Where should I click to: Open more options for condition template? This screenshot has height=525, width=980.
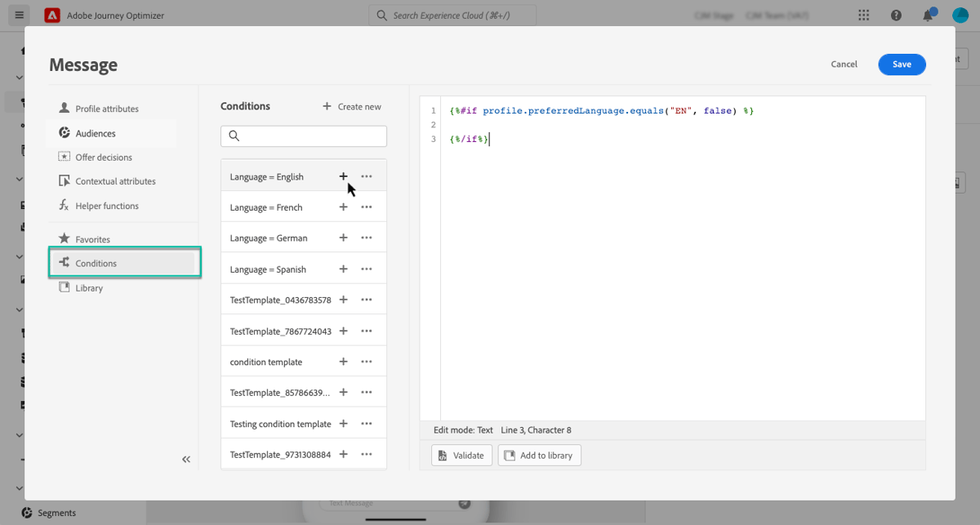366,361
